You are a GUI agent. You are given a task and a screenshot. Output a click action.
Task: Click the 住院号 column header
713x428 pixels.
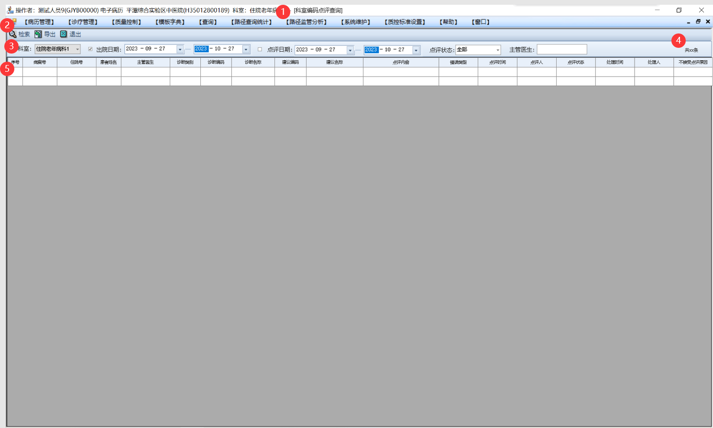tap(77, 62)
